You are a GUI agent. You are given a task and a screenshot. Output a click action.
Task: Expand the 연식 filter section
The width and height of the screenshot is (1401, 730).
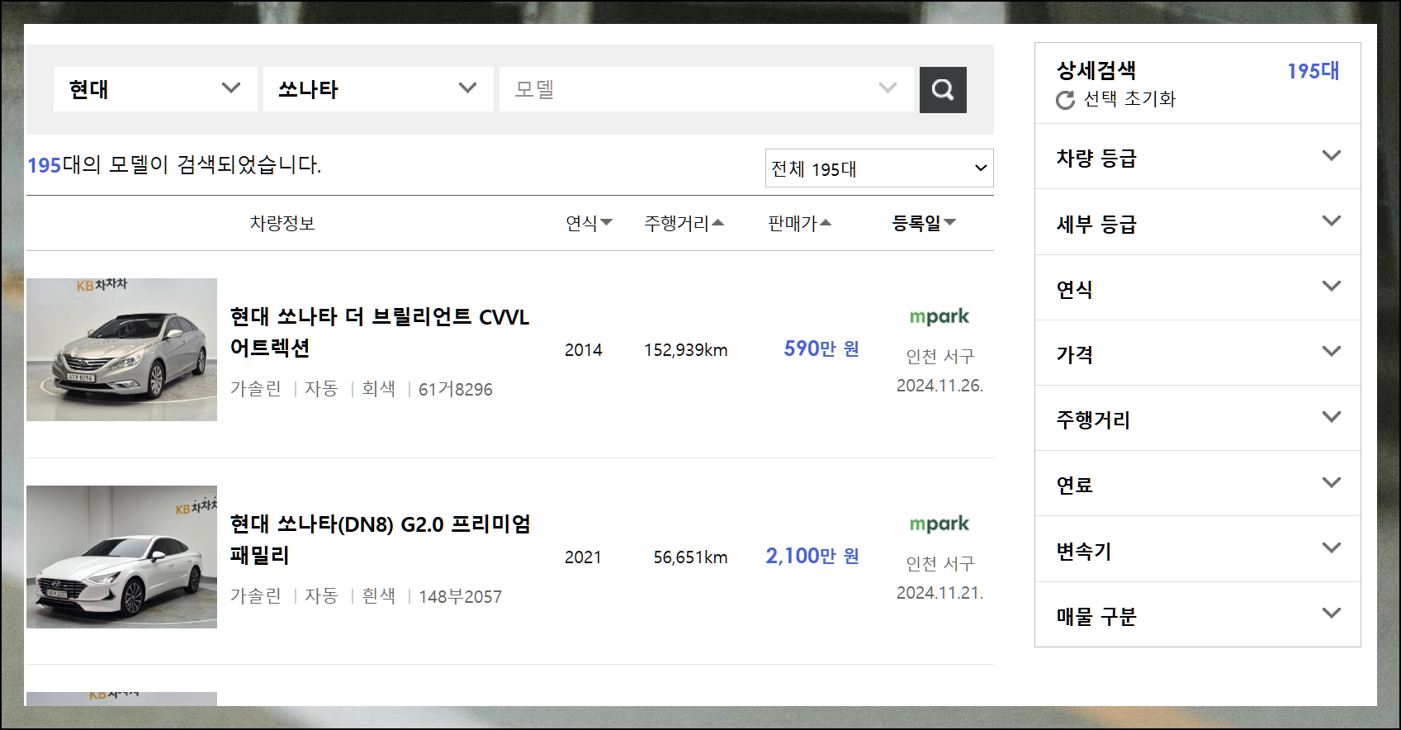coord(1197,287)
